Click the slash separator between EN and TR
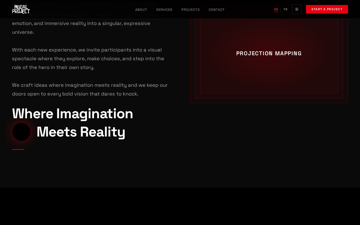Image resolution: width=360 pixels, height=225 pixels. coord(281,9)
